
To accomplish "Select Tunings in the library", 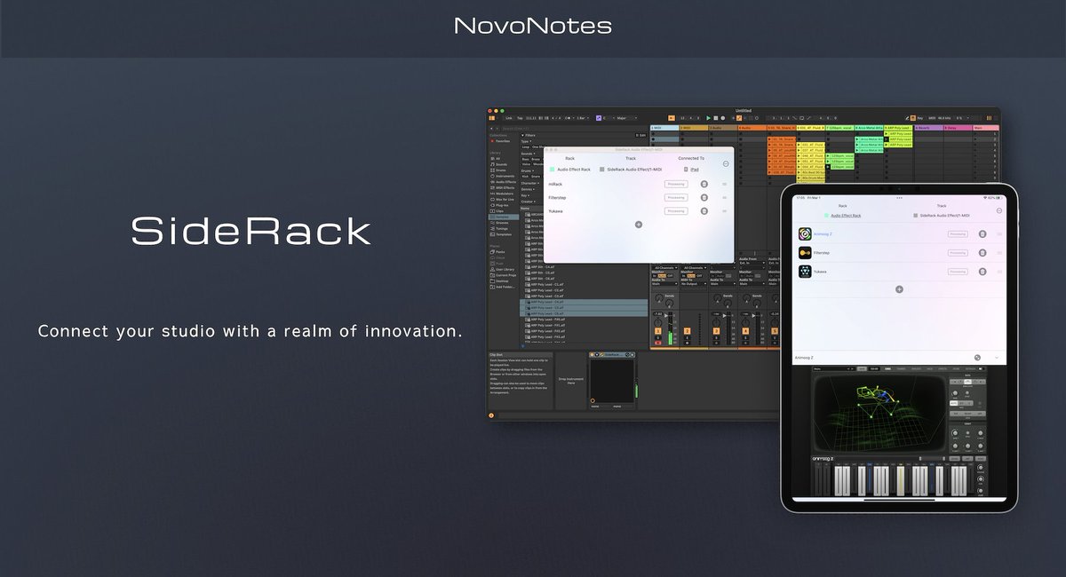I will pyautogui.click(x=501, y=229).
